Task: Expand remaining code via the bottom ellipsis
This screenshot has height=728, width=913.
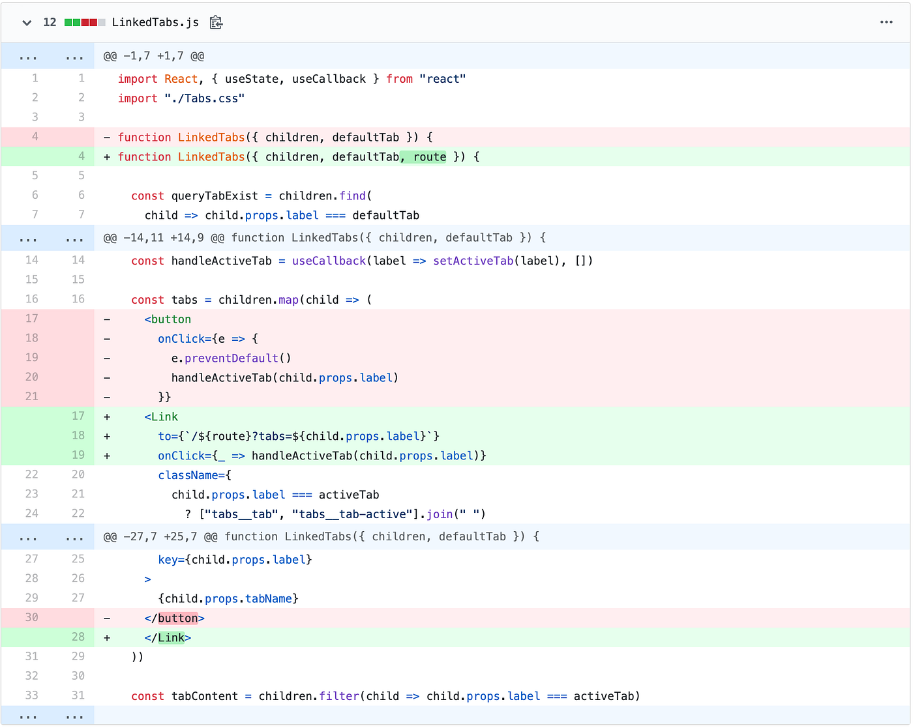Action: [27, 716]
